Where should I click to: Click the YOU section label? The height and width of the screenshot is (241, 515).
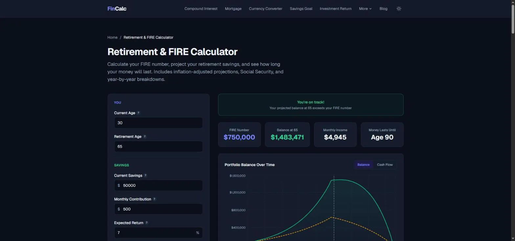coord(118,103)
